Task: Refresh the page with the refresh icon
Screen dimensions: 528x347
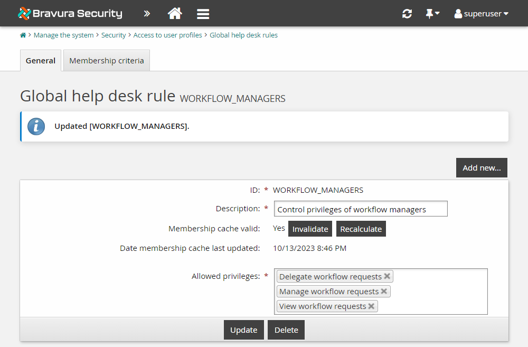Action: 407,13
